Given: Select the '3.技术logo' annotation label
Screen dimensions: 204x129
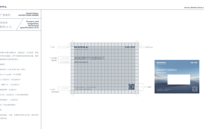Looking at the screenshot, I should tap(149, 47).
